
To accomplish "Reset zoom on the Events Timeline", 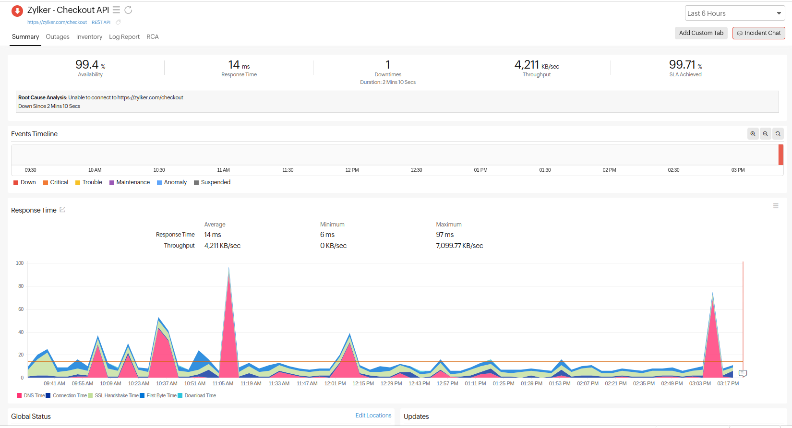I will point(778,134).
